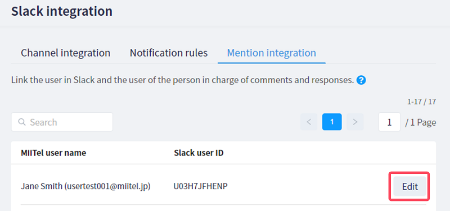Click the blue help question mark icon
The image size is (450, 211).
[x=361, y=80]
